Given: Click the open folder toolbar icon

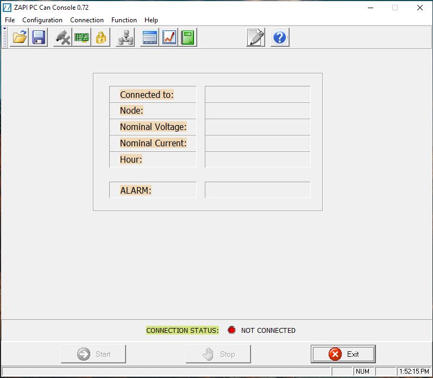Looking at the screenshot, I should tap(20, 38).
